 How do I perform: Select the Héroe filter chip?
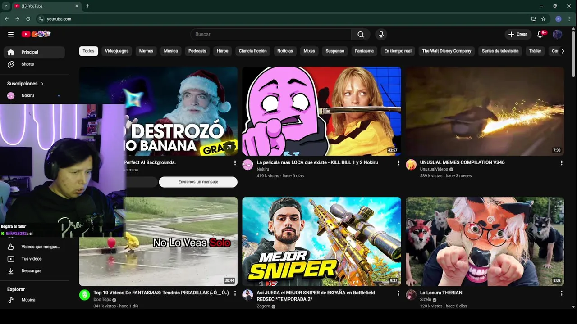222,51
